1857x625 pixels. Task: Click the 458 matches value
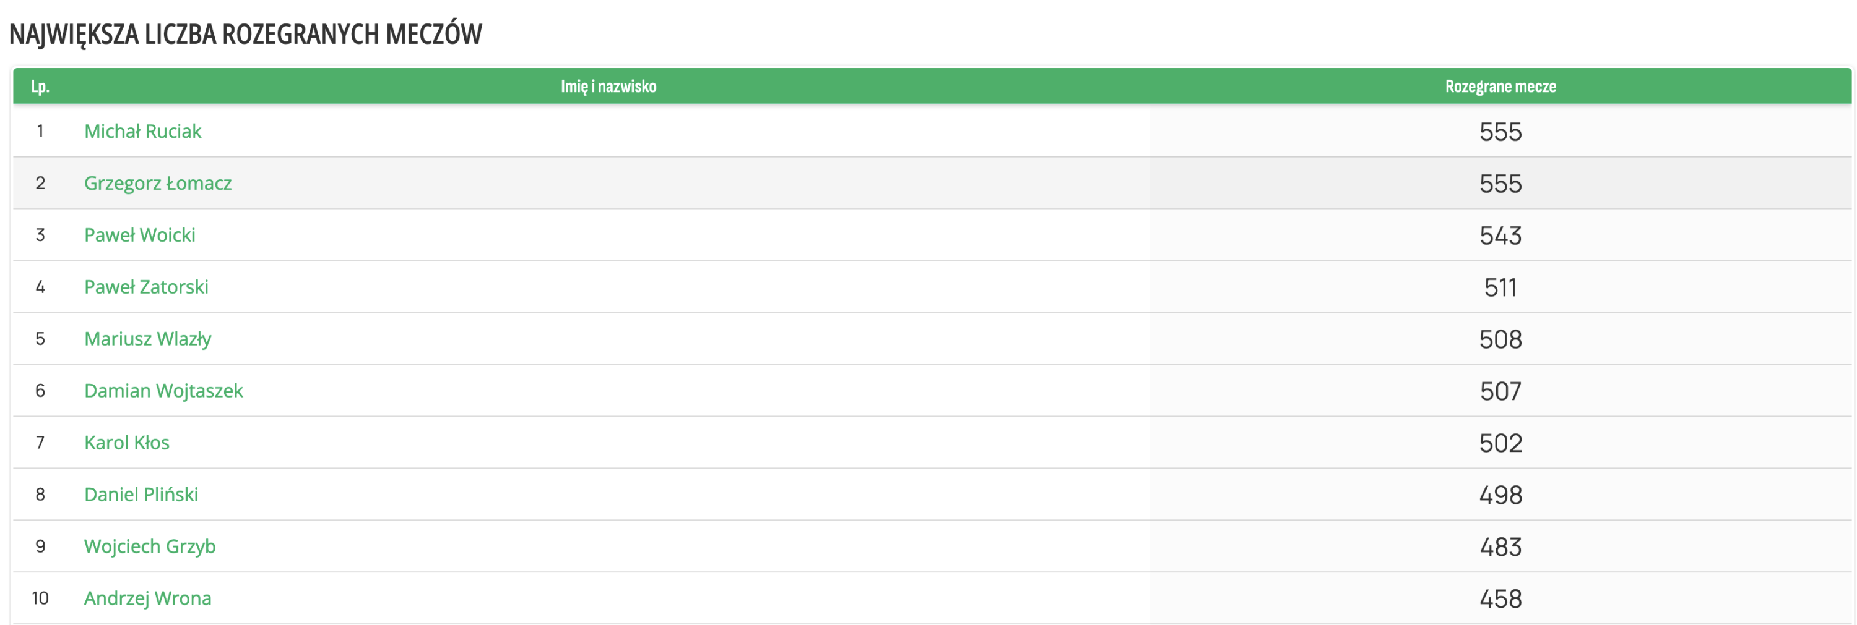click(1500, 598)
